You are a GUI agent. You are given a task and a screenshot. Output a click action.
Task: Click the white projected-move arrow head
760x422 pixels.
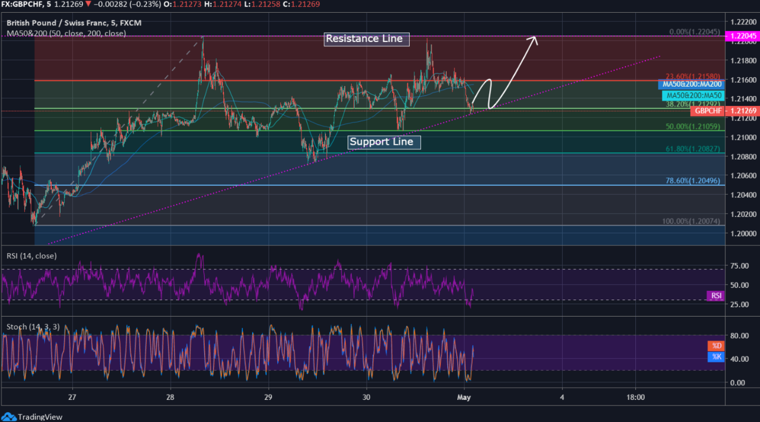[533, 39]
